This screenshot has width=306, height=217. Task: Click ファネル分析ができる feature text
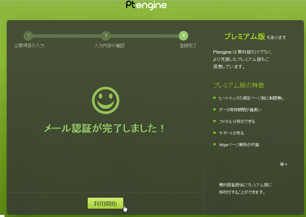237,122
